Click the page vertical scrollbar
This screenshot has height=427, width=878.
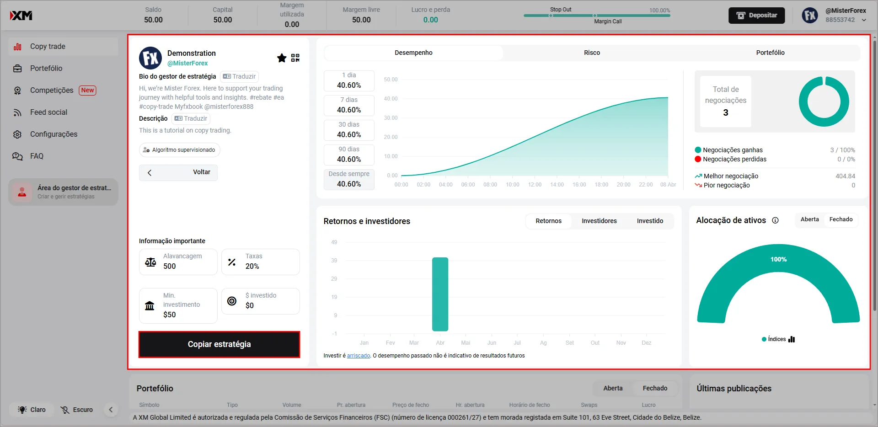tap(874, 183)
